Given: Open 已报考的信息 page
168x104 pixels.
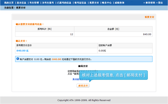Looking at the screenshot, I should 64,3.
